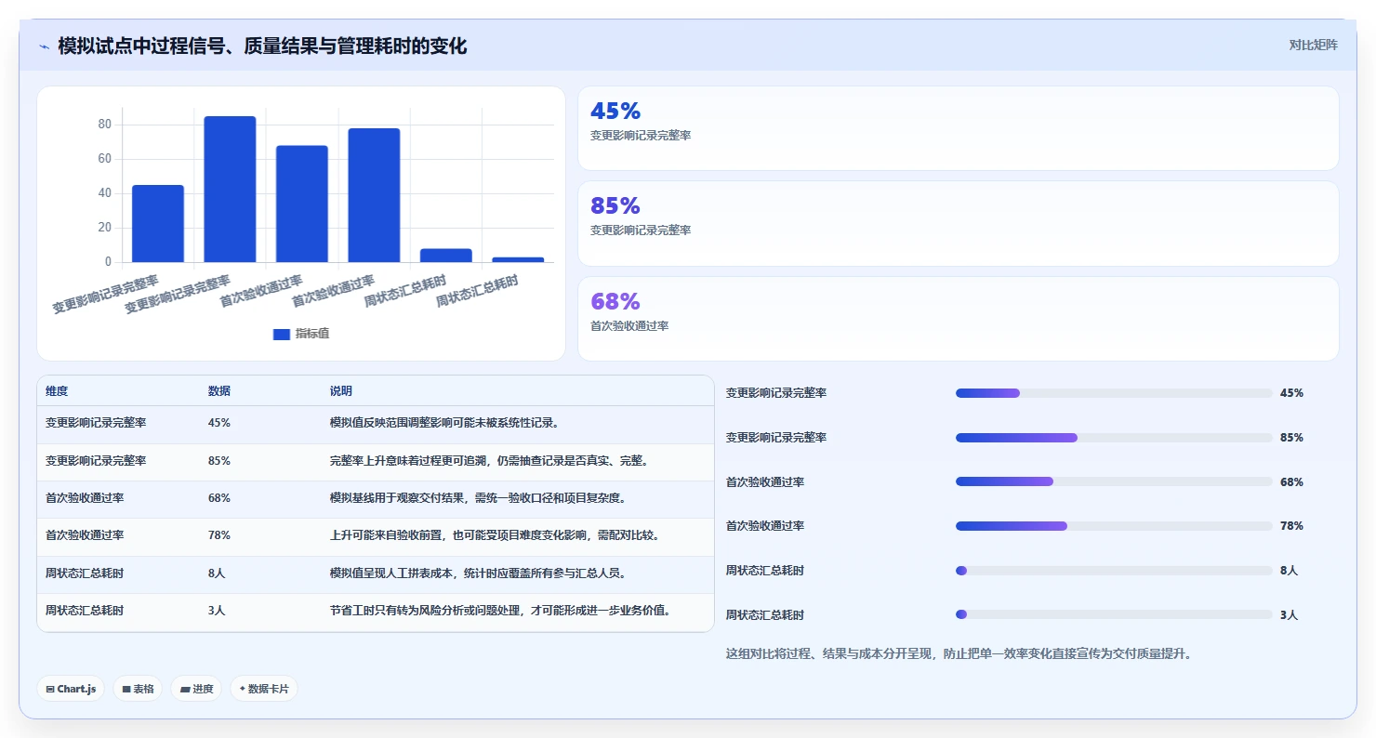Click the 78% cell in the table
This screenshot has height=738, width=1376.
coord(219,535)
